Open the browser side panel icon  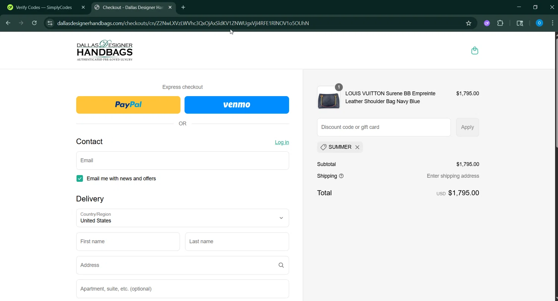click(x=520, y=23)
